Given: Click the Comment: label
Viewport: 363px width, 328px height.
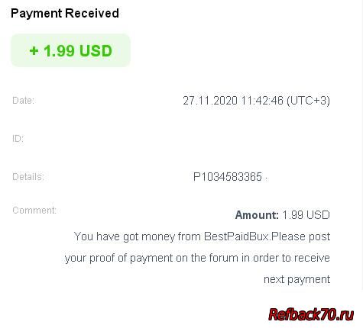Looking at the screenshot, I should coord(34,211).
